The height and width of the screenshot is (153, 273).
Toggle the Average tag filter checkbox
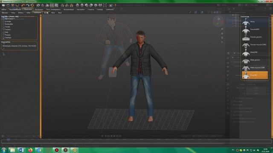3,21
